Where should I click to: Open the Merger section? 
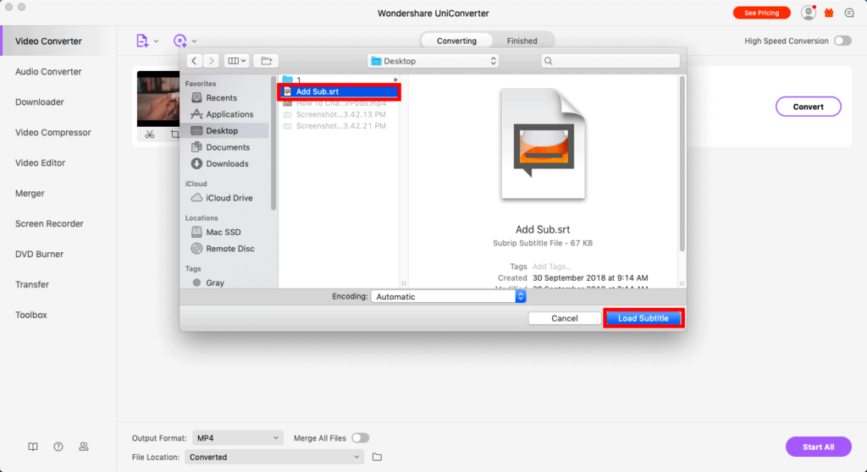click(x=30, y=194)
